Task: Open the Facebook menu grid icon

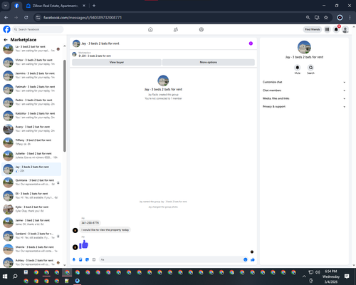Action: (x=328, y=29)
